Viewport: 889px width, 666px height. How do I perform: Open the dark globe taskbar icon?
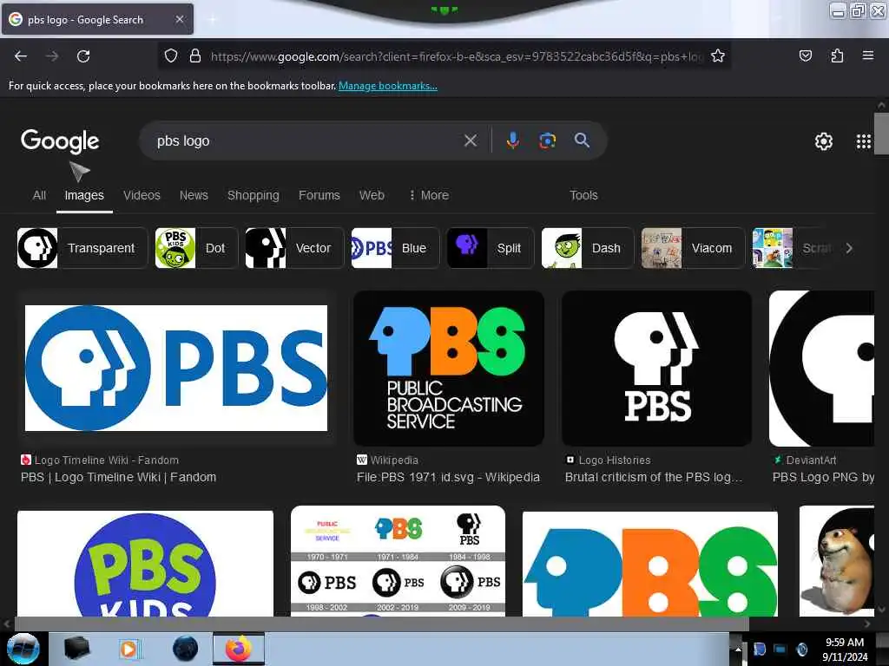pos(186,649)
